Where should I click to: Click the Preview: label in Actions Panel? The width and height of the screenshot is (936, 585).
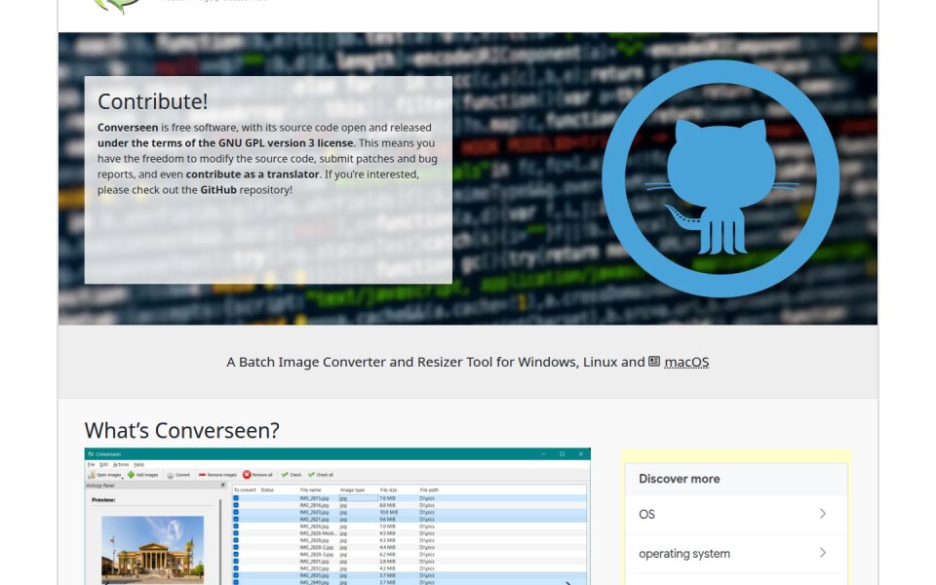(x=103, y=500)
